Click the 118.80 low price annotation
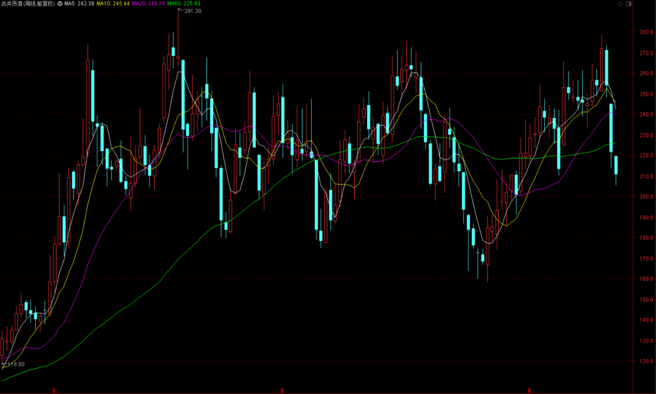This screenshot has height=394, width=656. click(x=16, y=364)
